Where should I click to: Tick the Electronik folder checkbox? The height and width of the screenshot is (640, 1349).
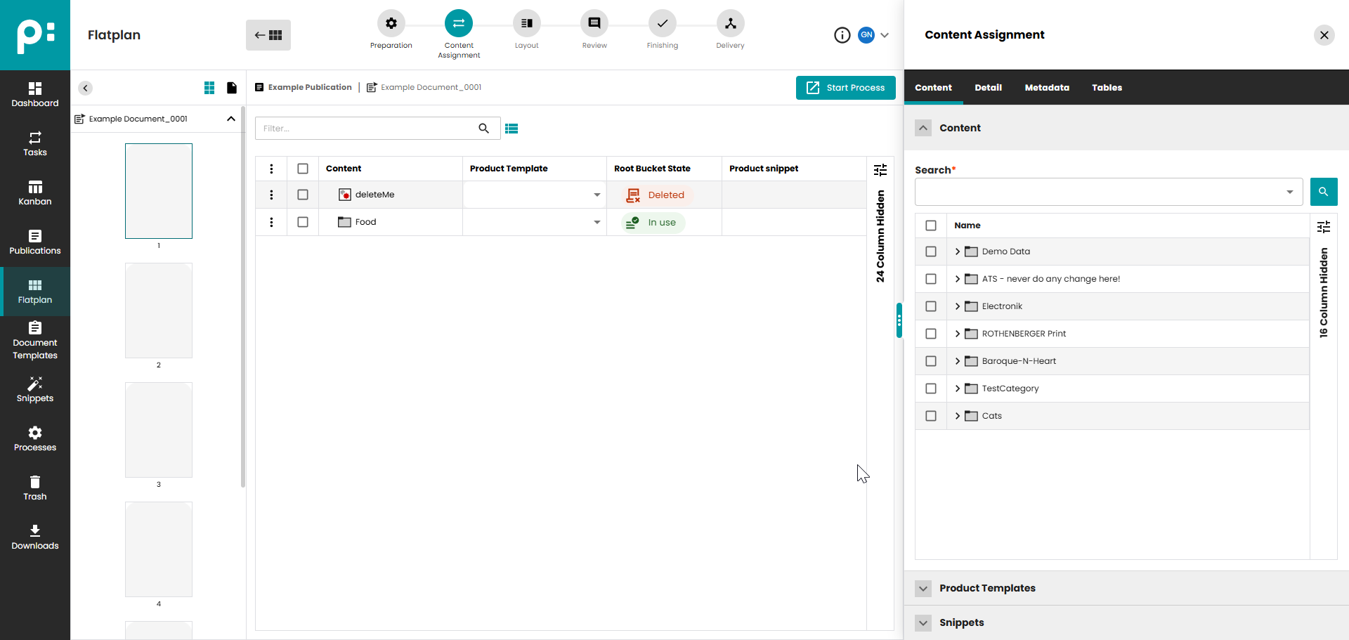[931, 306]
